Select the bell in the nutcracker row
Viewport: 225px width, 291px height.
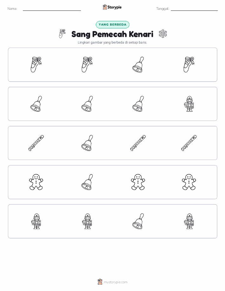[x=138, y=221]
